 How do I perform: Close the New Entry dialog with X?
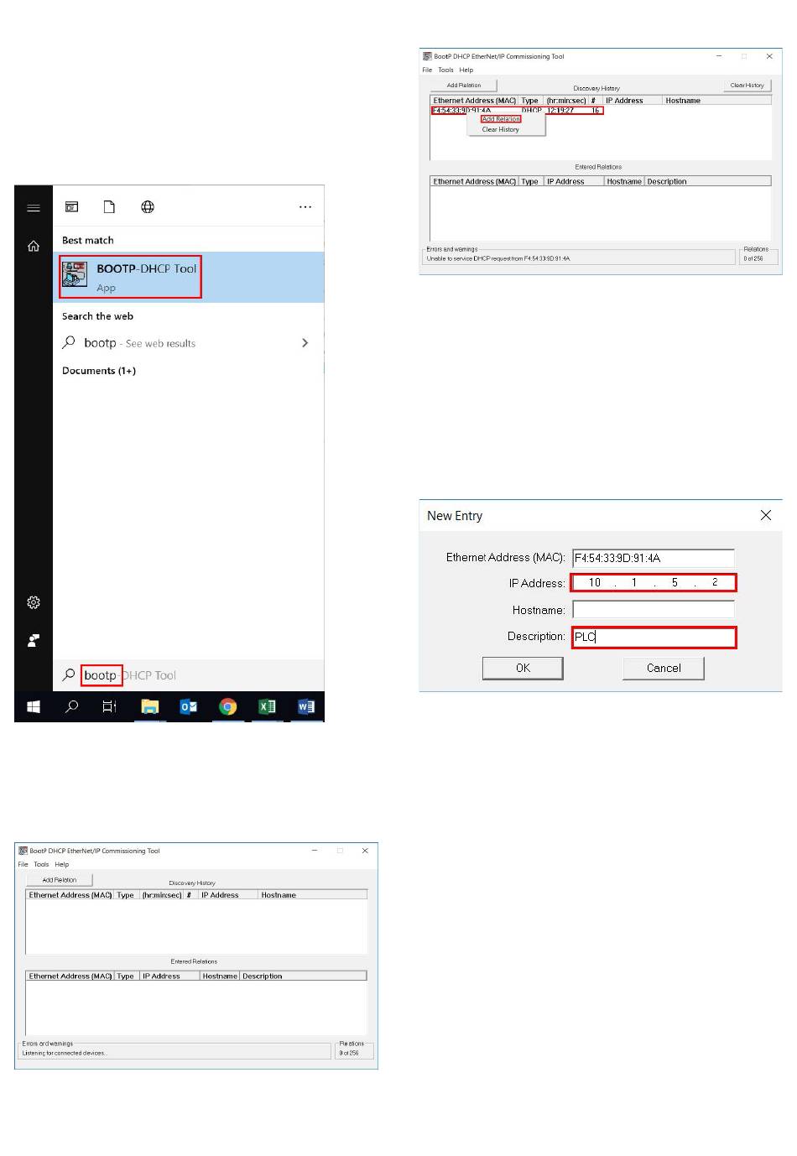pos(765,515)
